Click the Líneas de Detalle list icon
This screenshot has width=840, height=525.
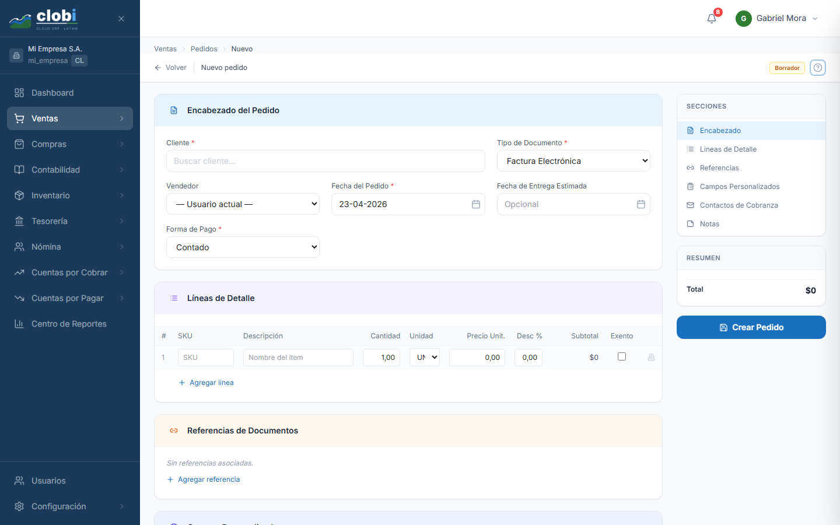tap(174, 298)
